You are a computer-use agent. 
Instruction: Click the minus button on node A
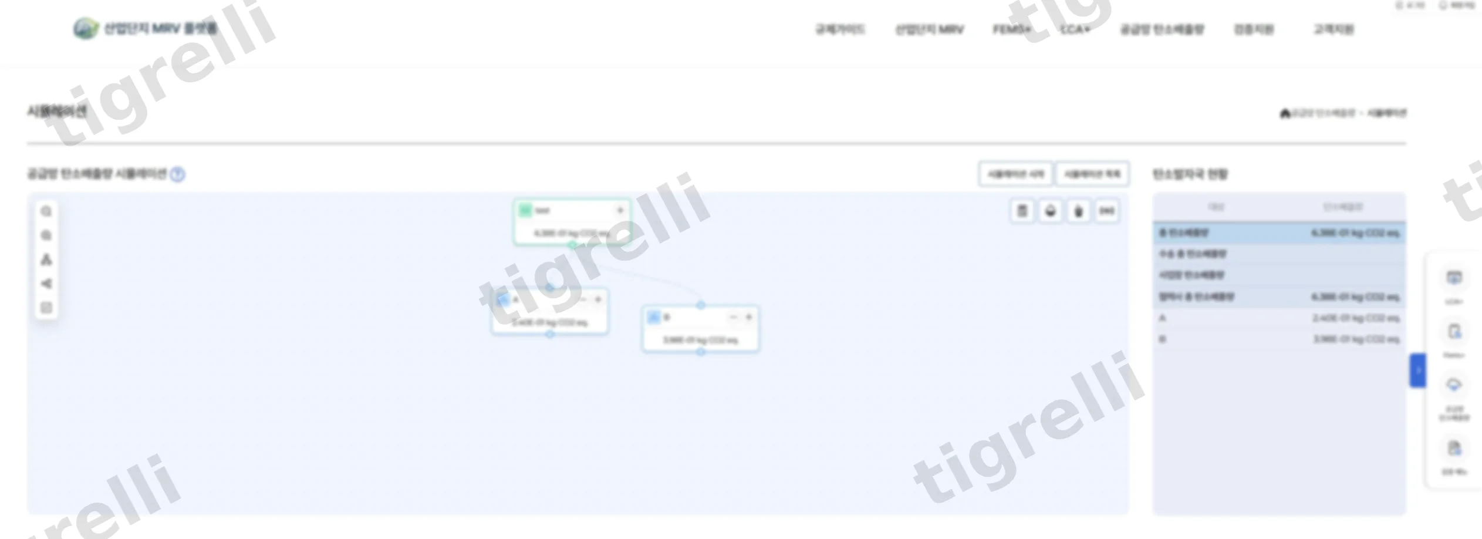pos(583,299)
